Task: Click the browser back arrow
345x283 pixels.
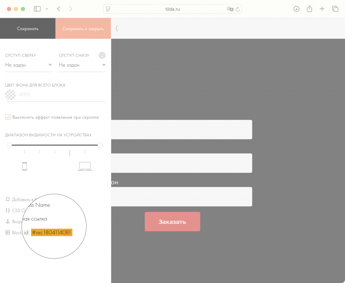Action: pos(59,9)
